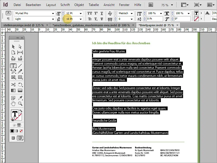Click the All Caps TT button
217x163 pixels.
(x=90, y=13)
